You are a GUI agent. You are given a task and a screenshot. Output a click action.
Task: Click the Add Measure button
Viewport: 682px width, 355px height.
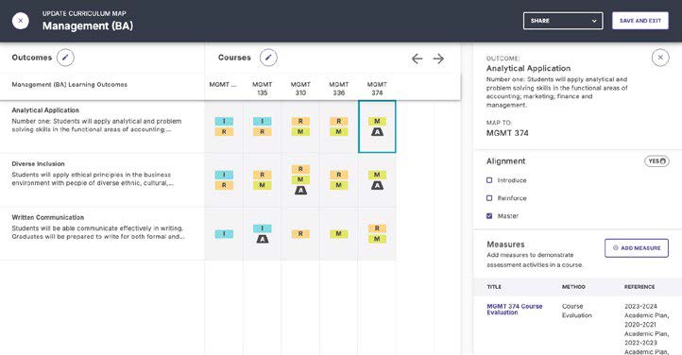coord(637,248)
